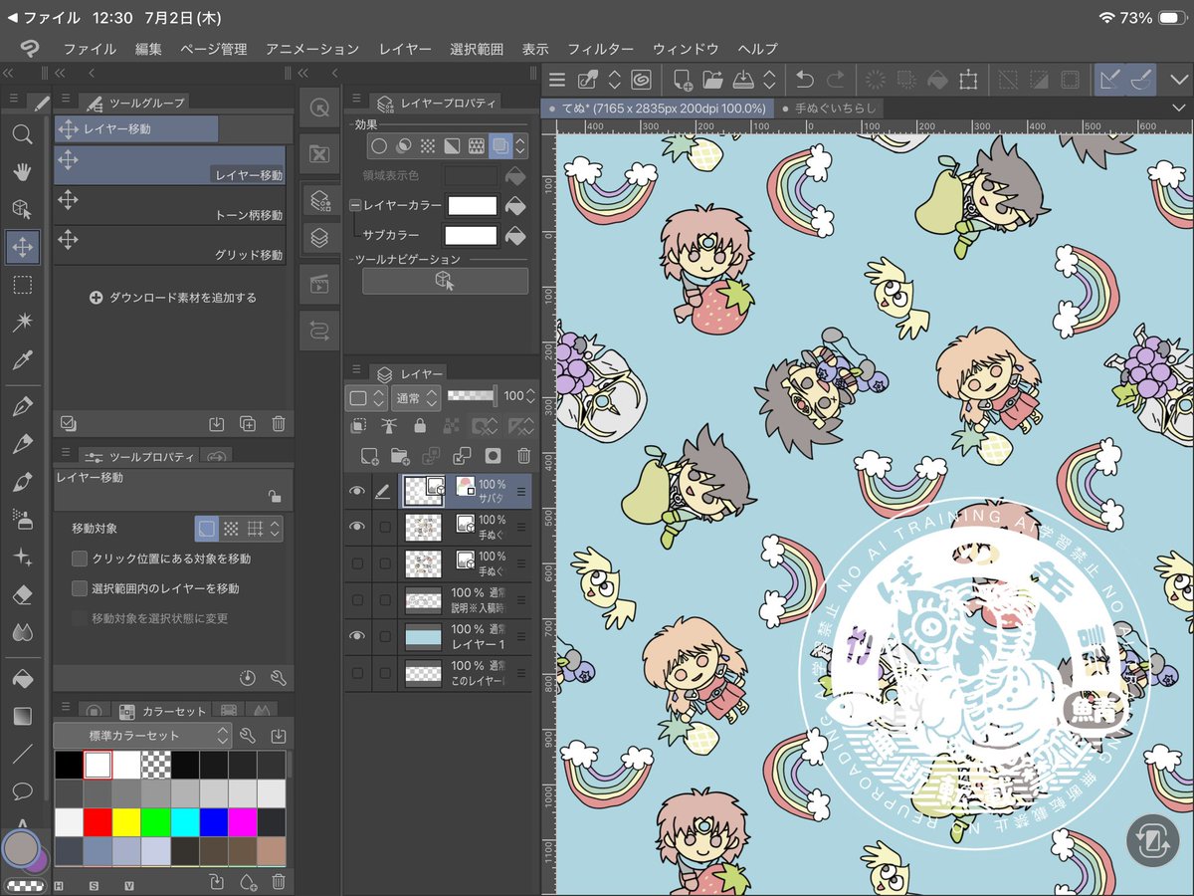The height and width of the screenshot is (896, 1194).
Task: Hide the サバタ layer with eye icon
Action: tap(357, 491)
